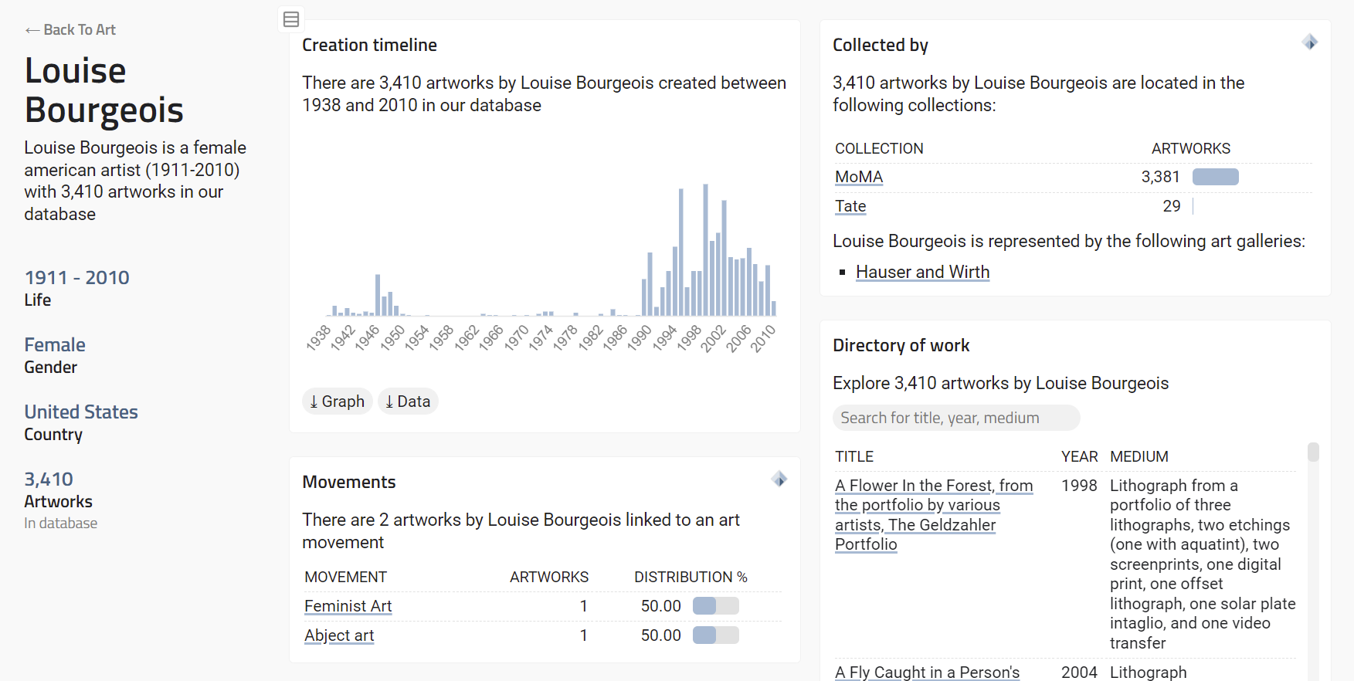Open A Fly Caught in a Person's artwork
Image resolution: width=1354 pixels, height=681 pixels.
(927, 673)
